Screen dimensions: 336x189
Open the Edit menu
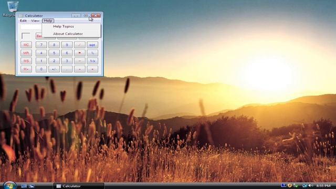23,21
